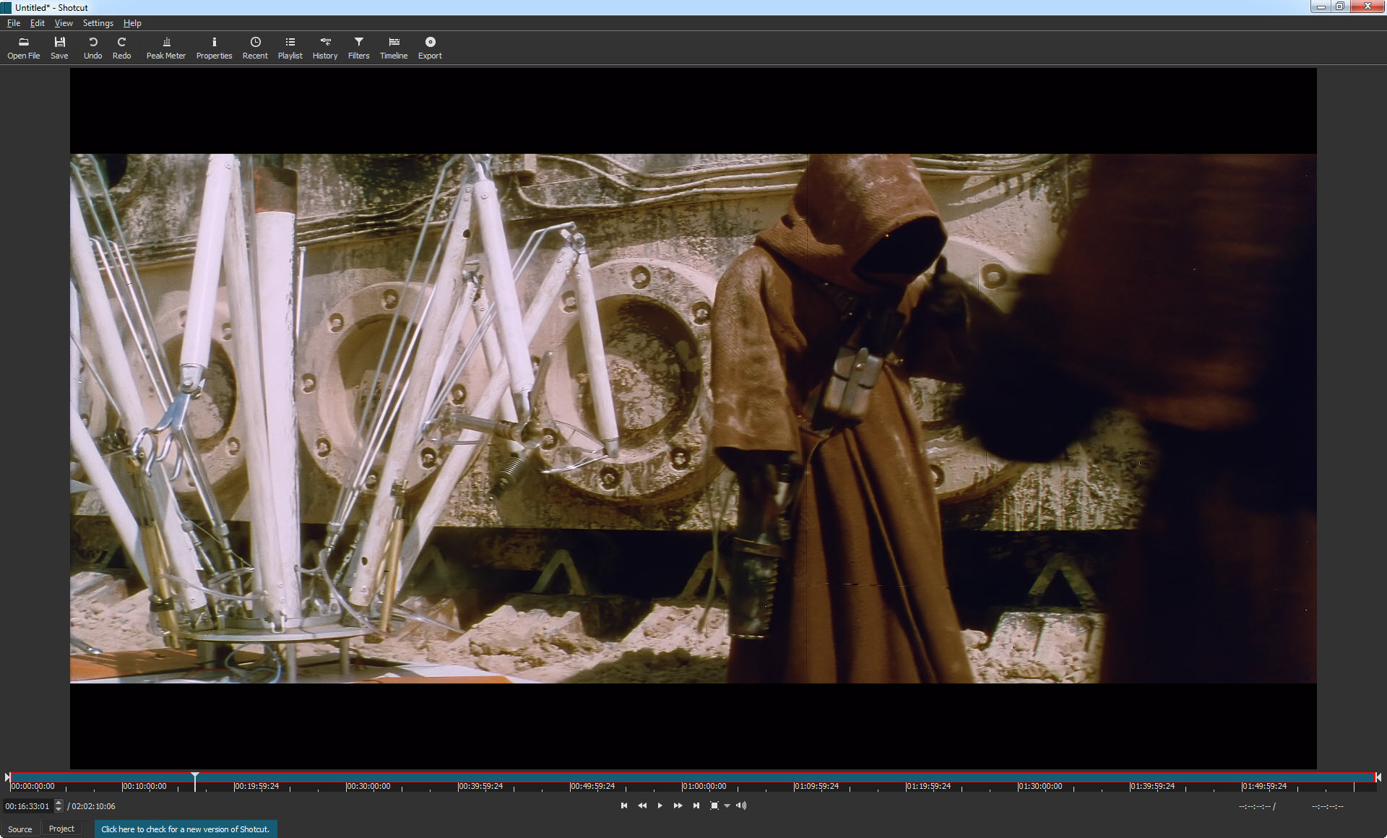Open the Playlist panel
This screenshot has height=838, width=1387.
290,48
